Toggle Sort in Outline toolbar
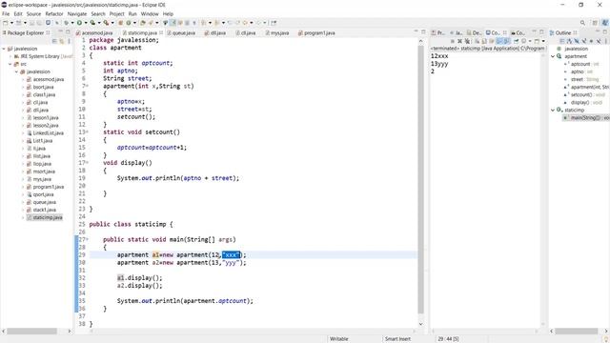The width and height of the screenshot is (610, 343). (569, 41)
